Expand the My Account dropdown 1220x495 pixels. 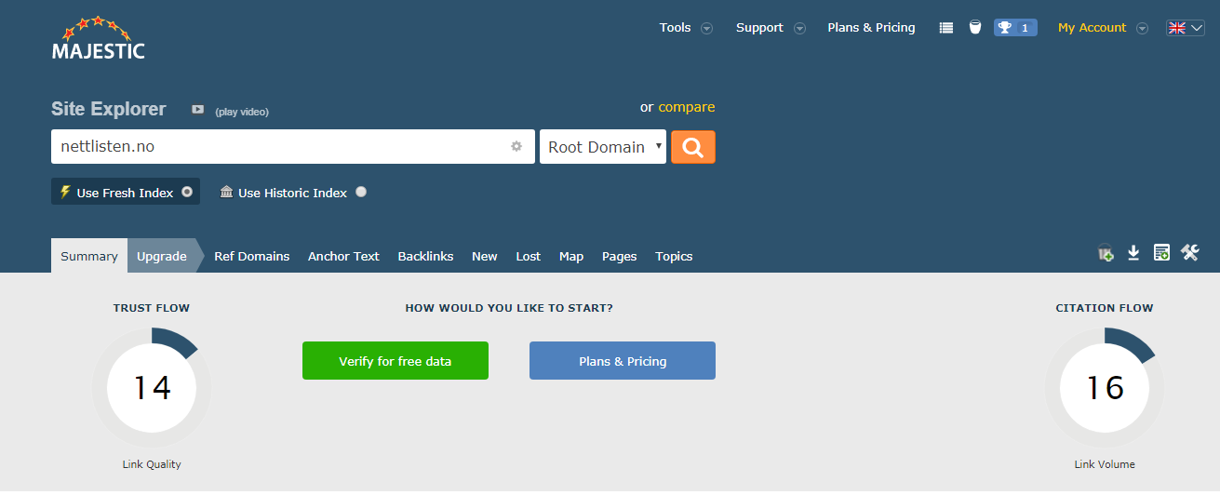[1103, 28]
